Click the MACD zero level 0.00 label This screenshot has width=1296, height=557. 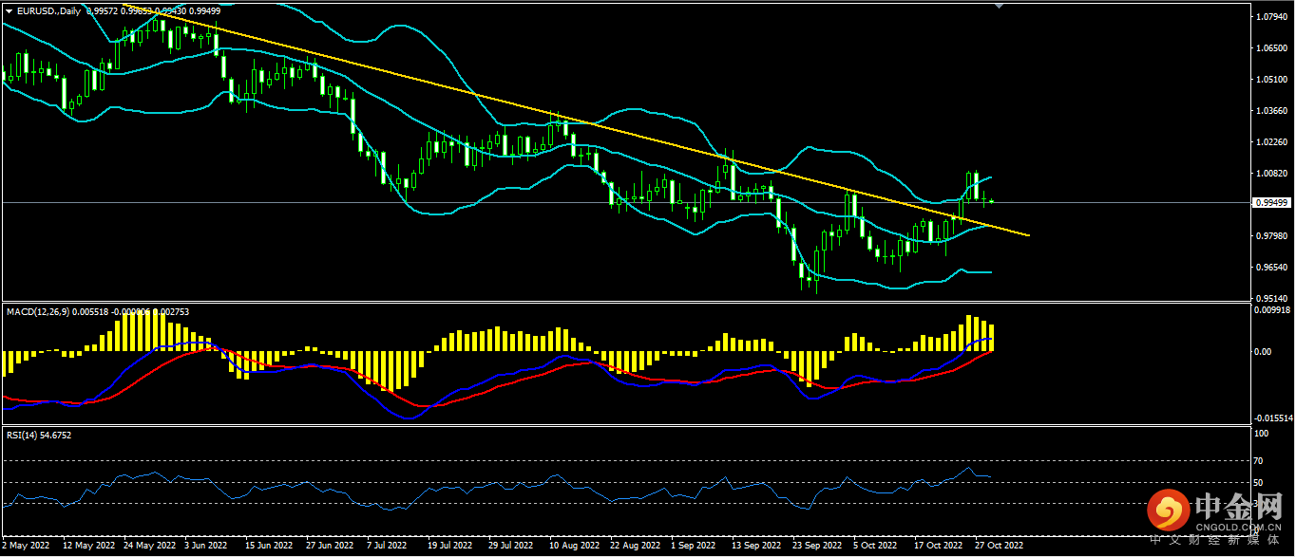point(1263,352)
